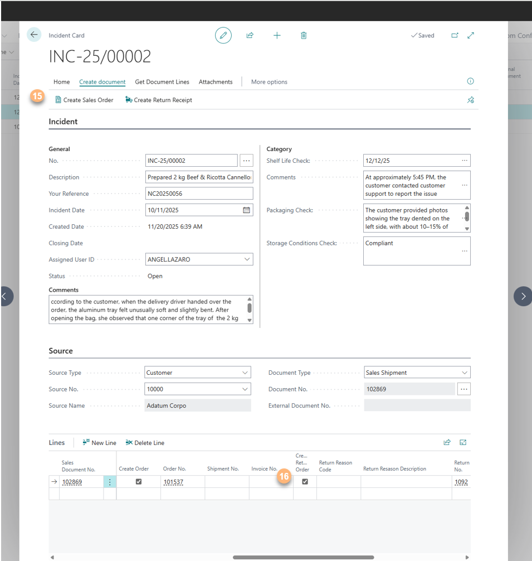
Task: Click the incident Comments text area
Action: (151, 309)
